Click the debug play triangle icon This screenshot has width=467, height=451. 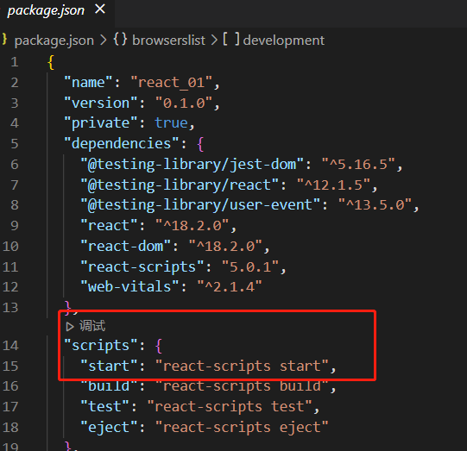[x=70, y=326]
